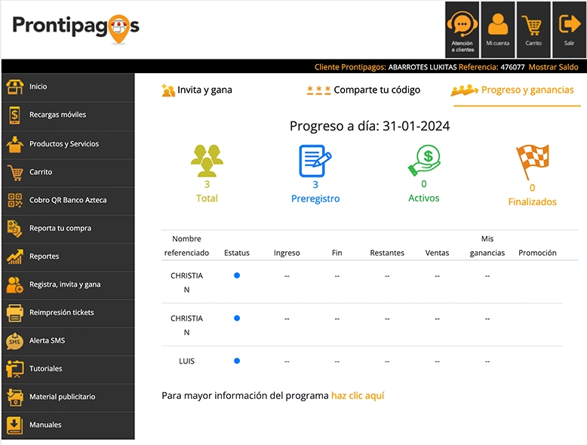587x445 pixels.
Task: Click the Prontipagos logo
Action: coord(75,29)
